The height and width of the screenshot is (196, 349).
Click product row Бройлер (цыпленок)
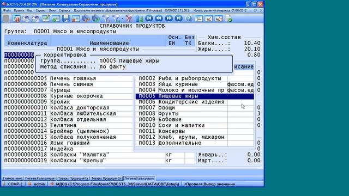pyautogui.click(x=68, y=131)
